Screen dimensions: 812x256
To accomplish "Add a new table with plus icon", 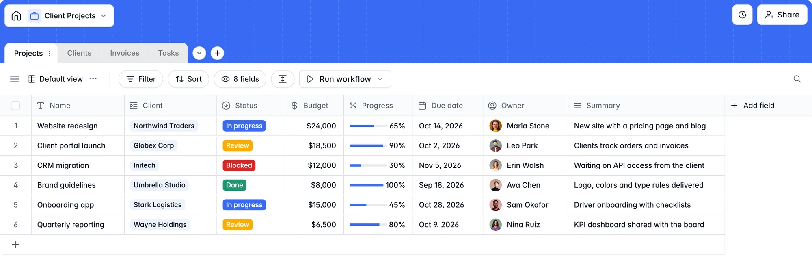I will click(x=217, y=53).
